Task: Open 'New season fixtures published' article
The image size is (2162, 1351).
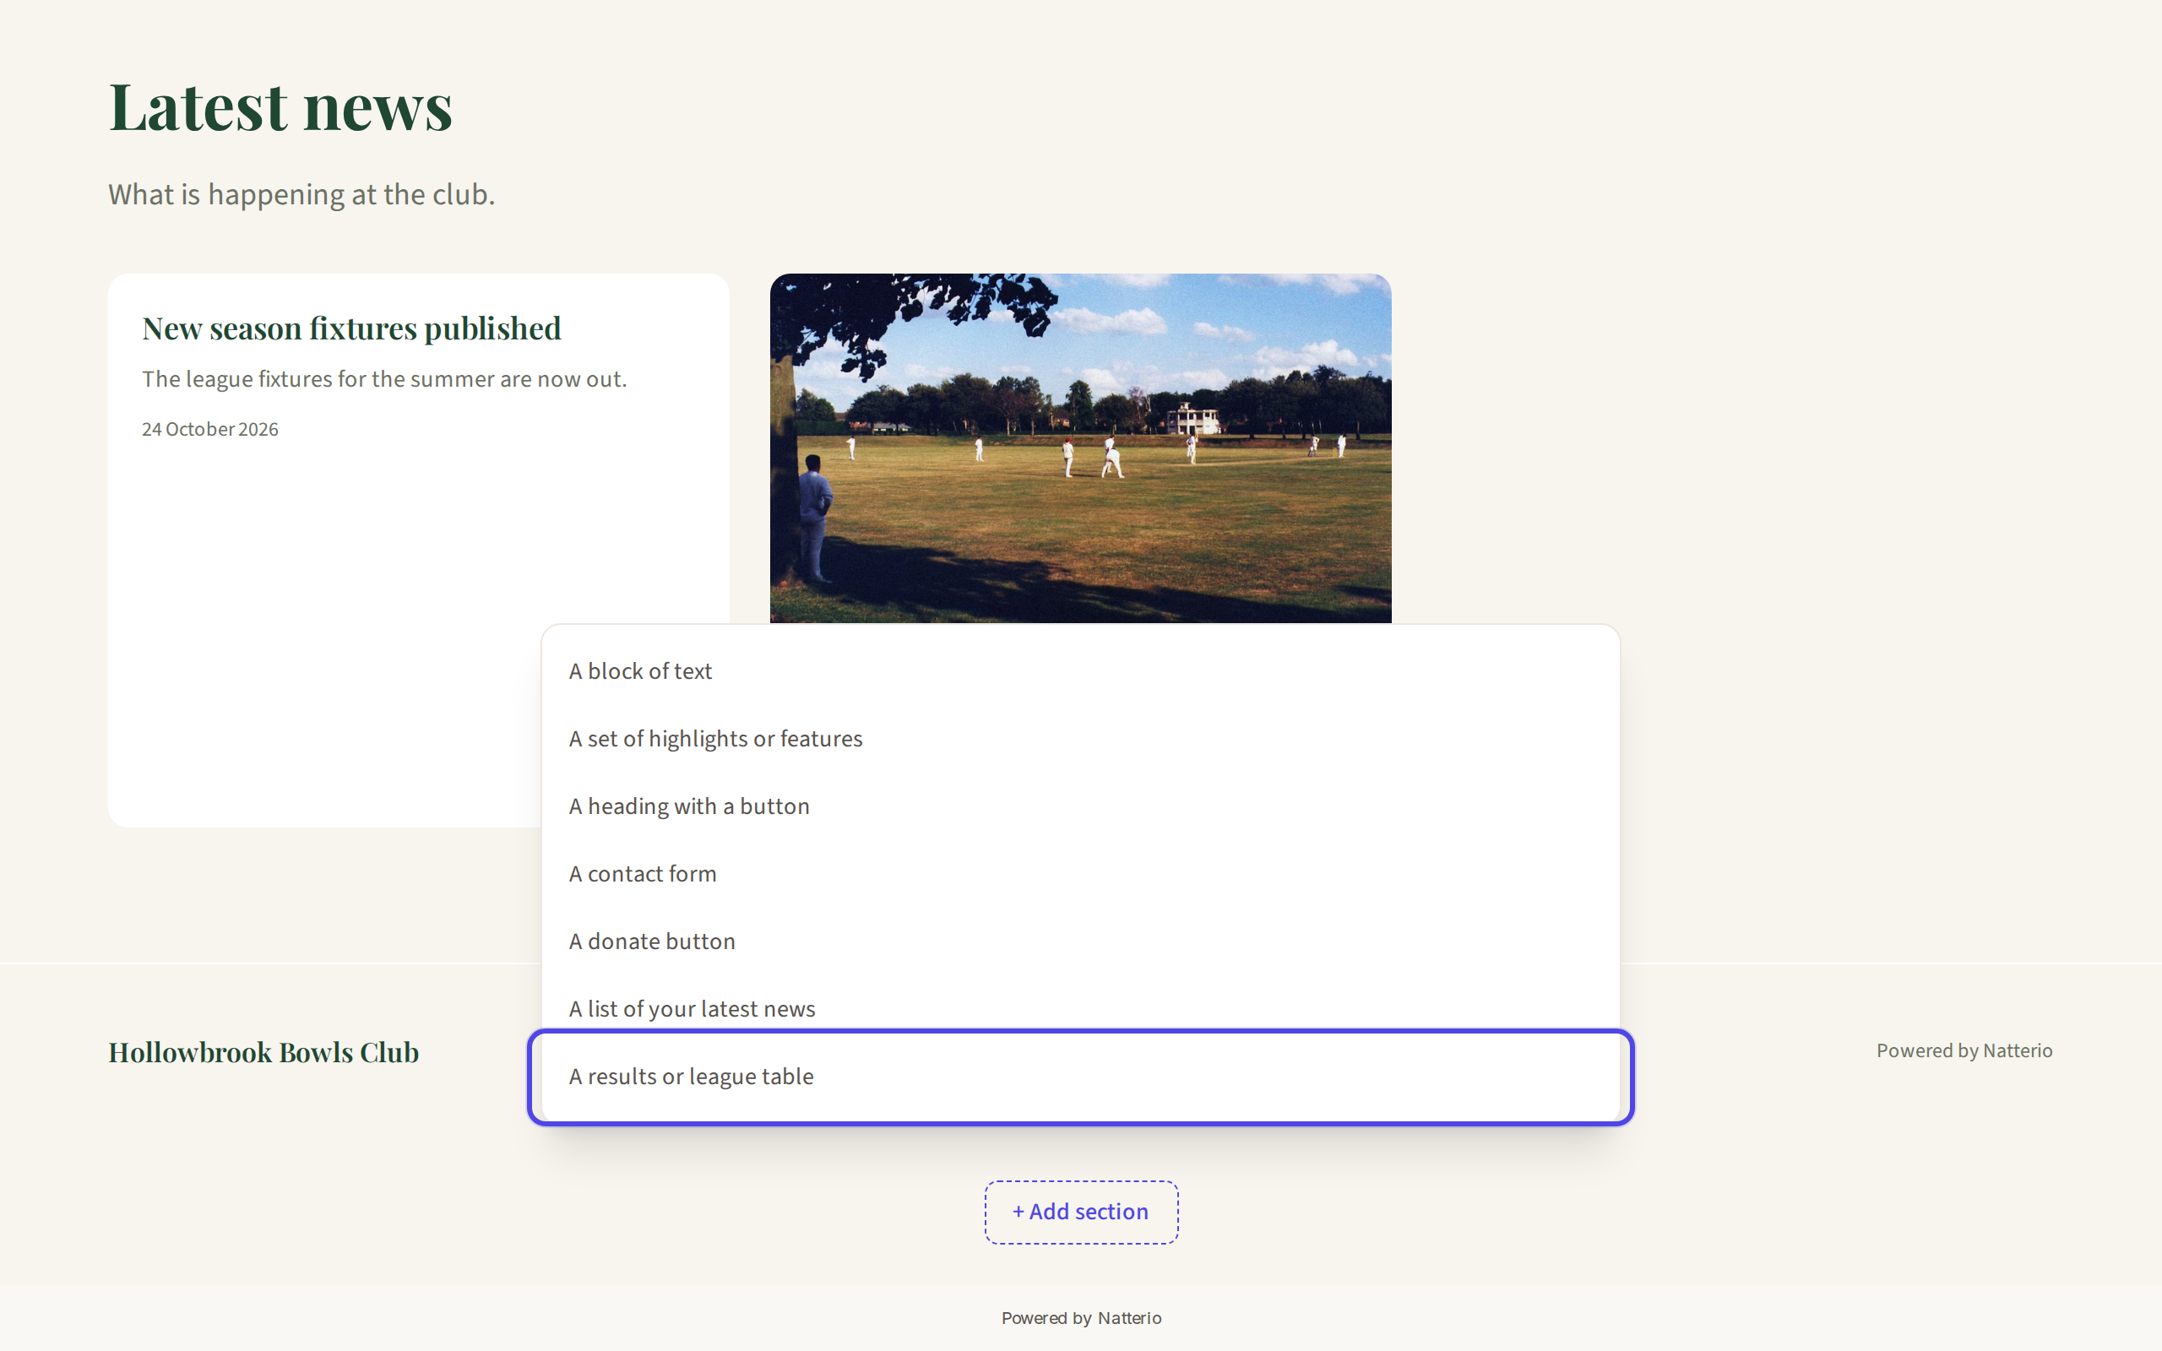Action: [x=351, y=328]
